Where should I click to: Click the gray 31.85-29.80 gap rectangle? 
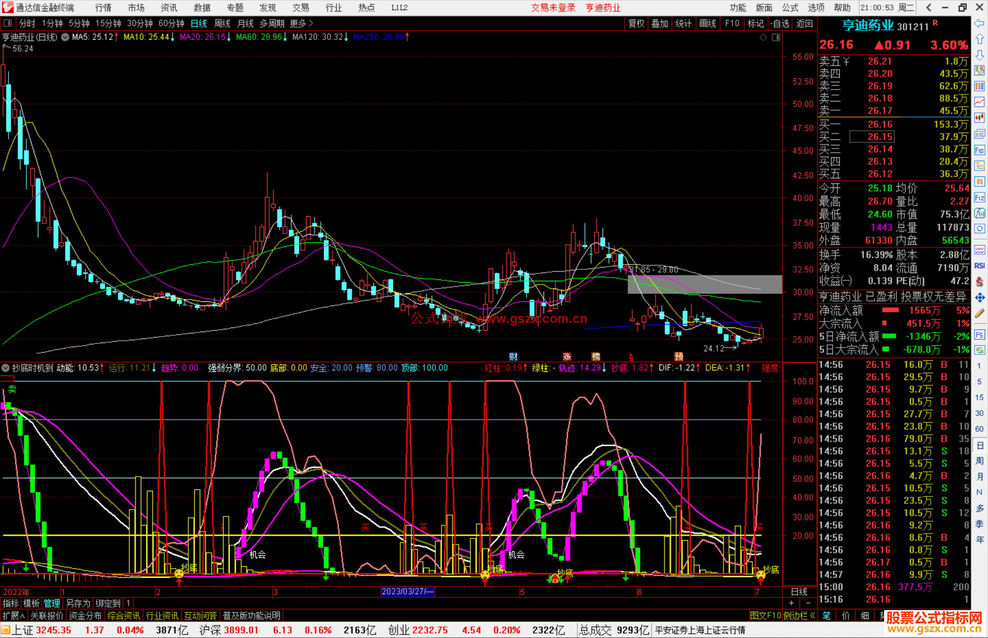pos(704,284)
